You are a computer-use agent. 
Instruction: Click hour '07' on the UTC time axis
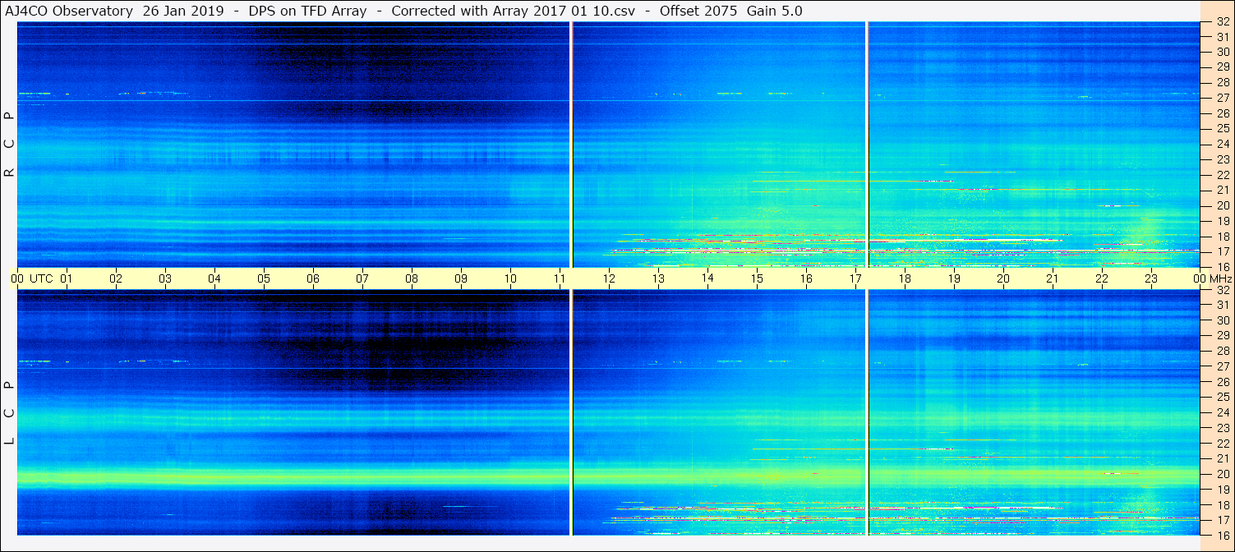click(x=362, y=278)
